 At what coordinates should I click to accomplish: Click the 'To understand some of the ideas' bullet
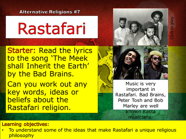click(92, 133)
